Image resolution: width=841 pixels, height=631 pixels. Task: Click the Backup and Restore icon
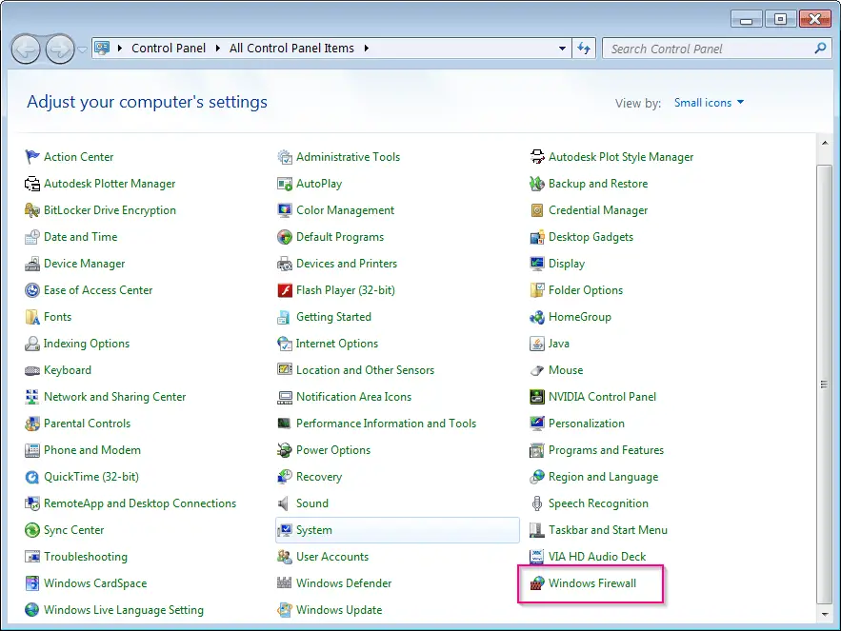(537, 184)
